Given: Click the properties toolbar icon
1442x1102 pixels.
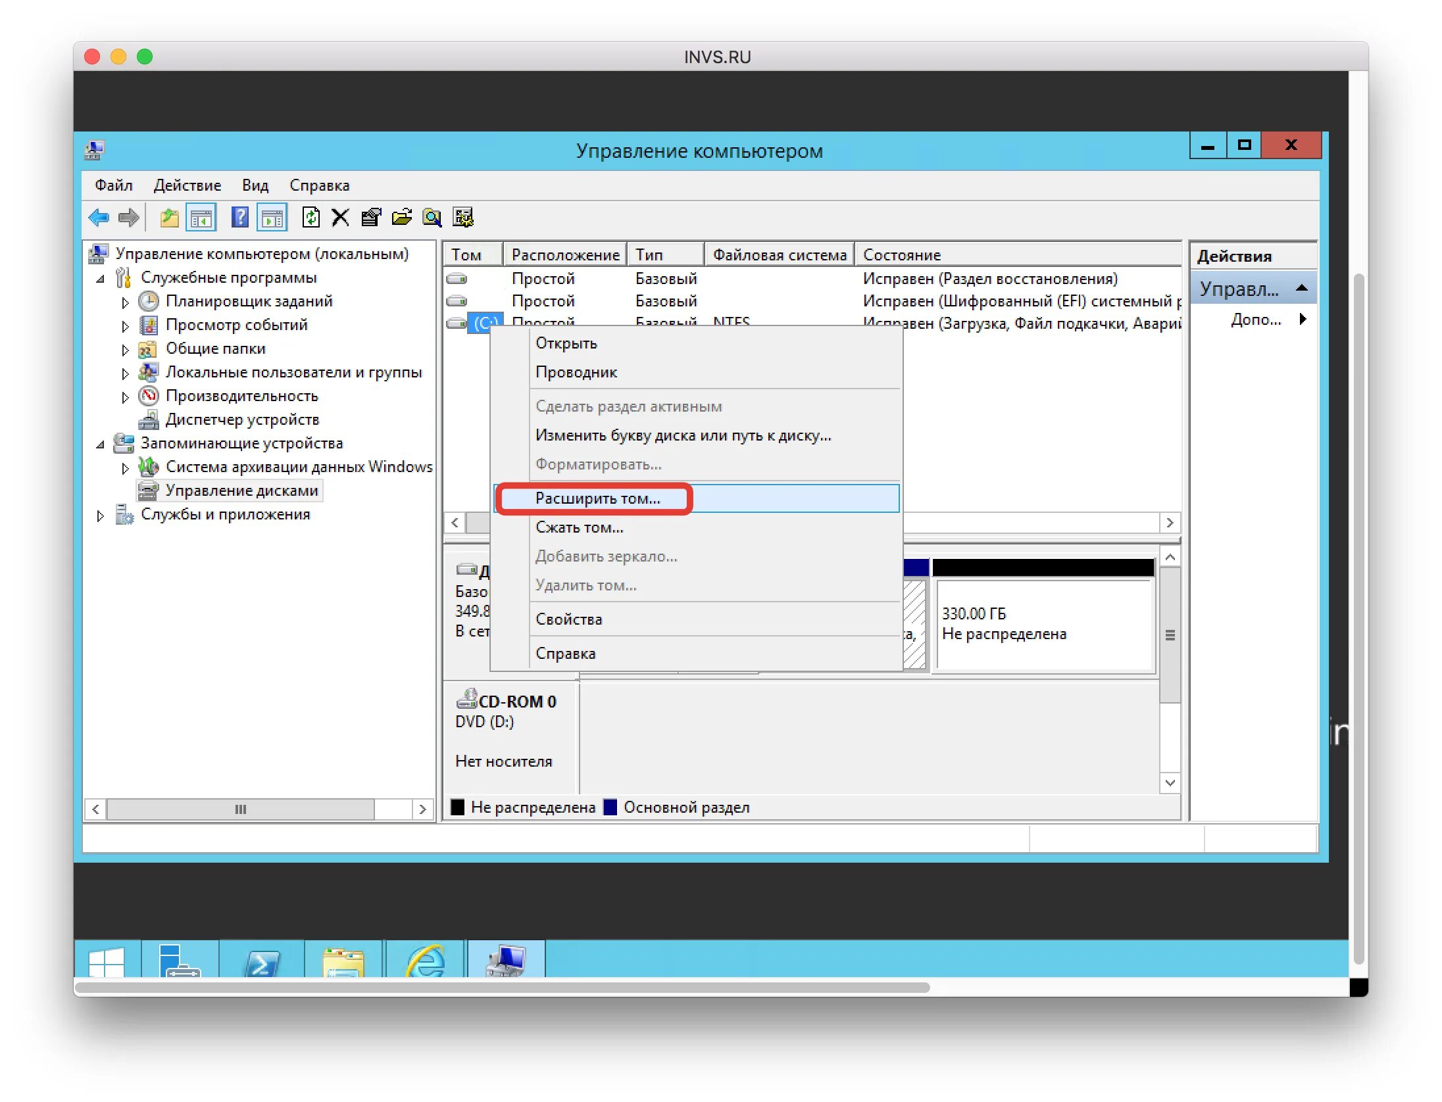Looking at the screenshot, I should [371, 218].
